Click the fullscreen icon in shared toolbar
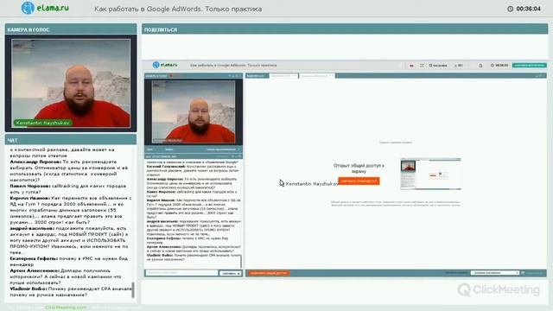This screenshot has height=311, width=553. [x=422, y=66]
